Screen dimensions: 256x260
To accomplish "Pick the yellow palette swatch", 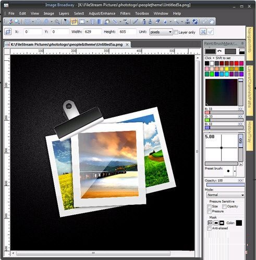I will [x=227, y=69].
